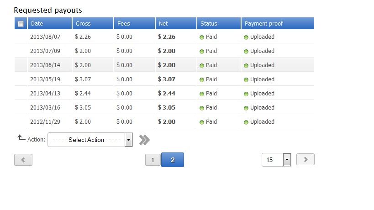Sort by the Gross column header
This screenshot has height=210, width=374.
[93, 23]
